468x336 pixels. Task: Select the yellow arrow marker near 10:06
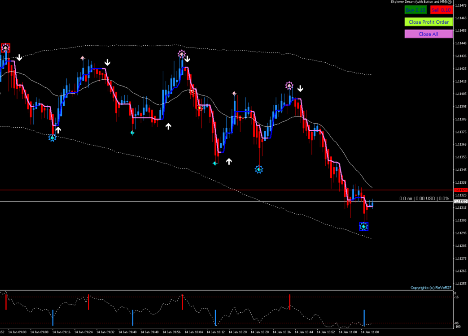pos(200,108)
